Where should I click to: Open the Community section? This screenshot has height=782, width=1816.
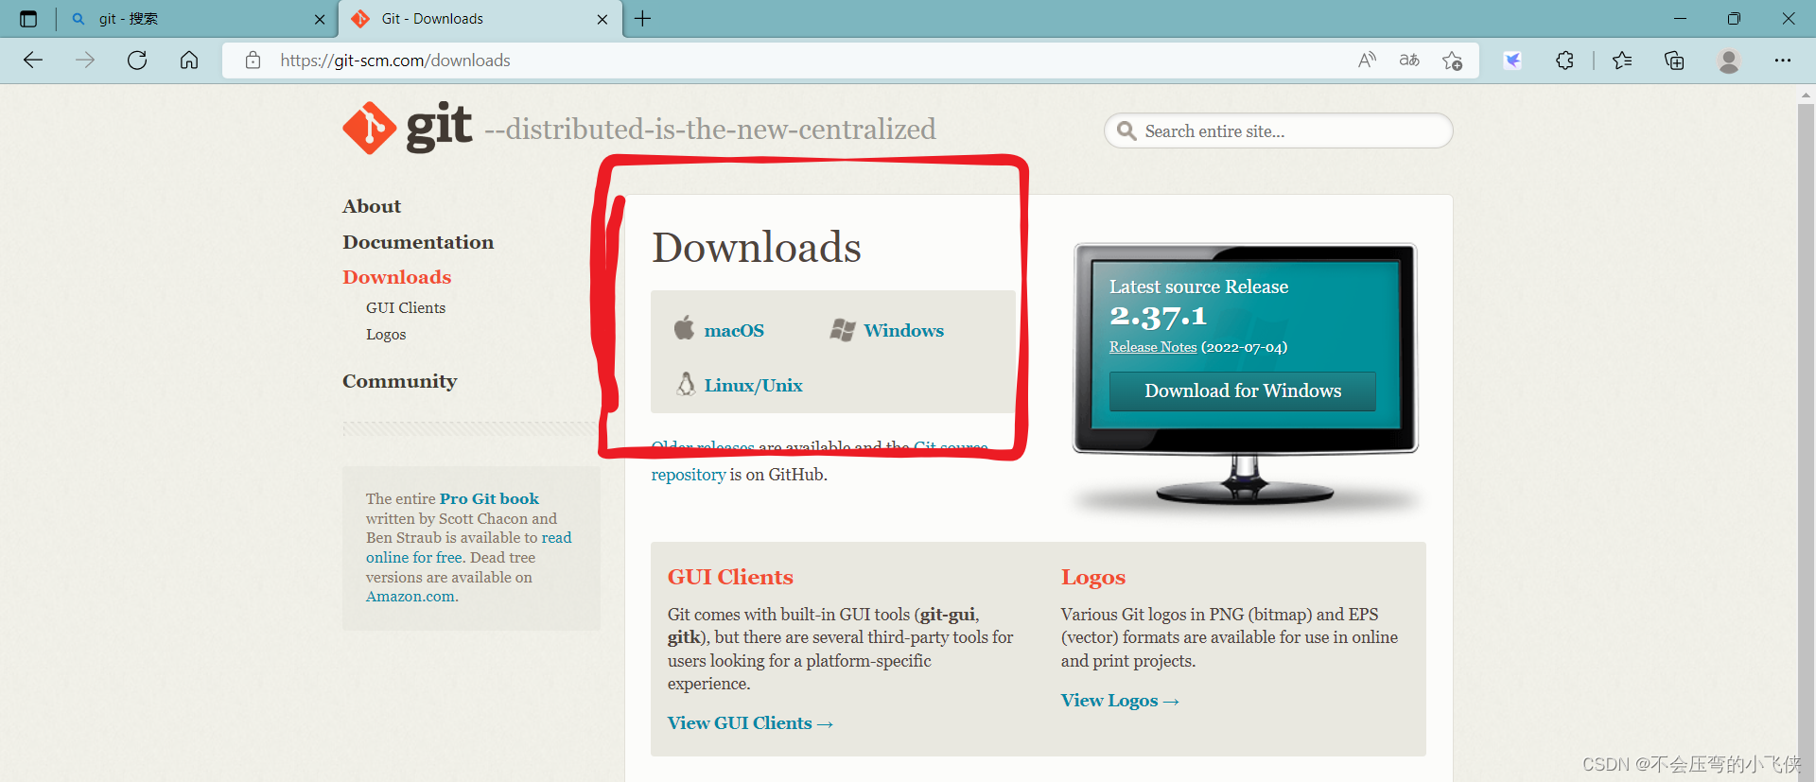pos(399,381)
